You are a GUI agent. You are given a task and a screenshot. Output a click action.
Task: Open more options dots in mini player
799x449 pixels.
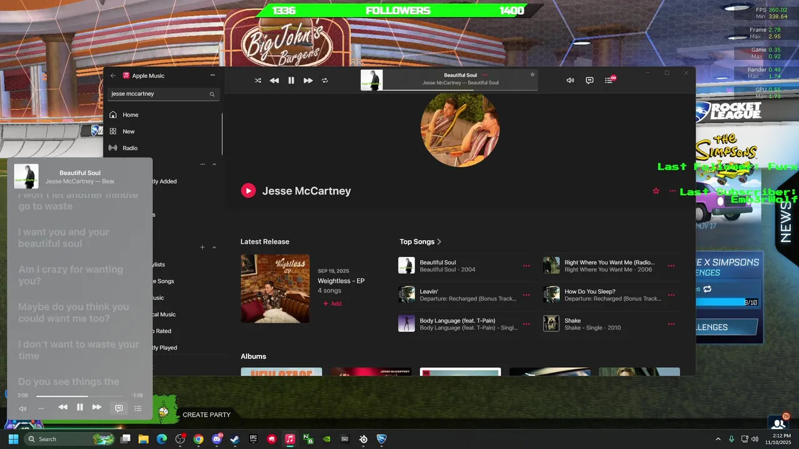pos(41,408)
